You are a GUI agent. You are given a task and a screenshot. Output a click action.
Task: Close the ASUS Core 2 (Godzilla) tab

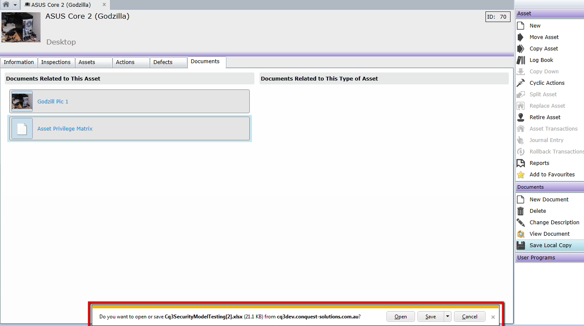(104, 5)
